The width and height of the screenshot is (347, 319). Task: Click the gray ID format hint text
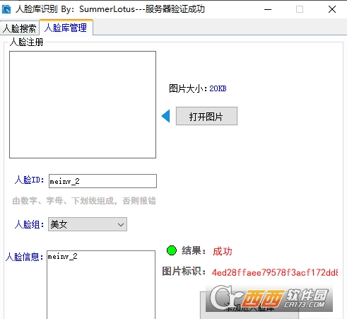point(84,201)
